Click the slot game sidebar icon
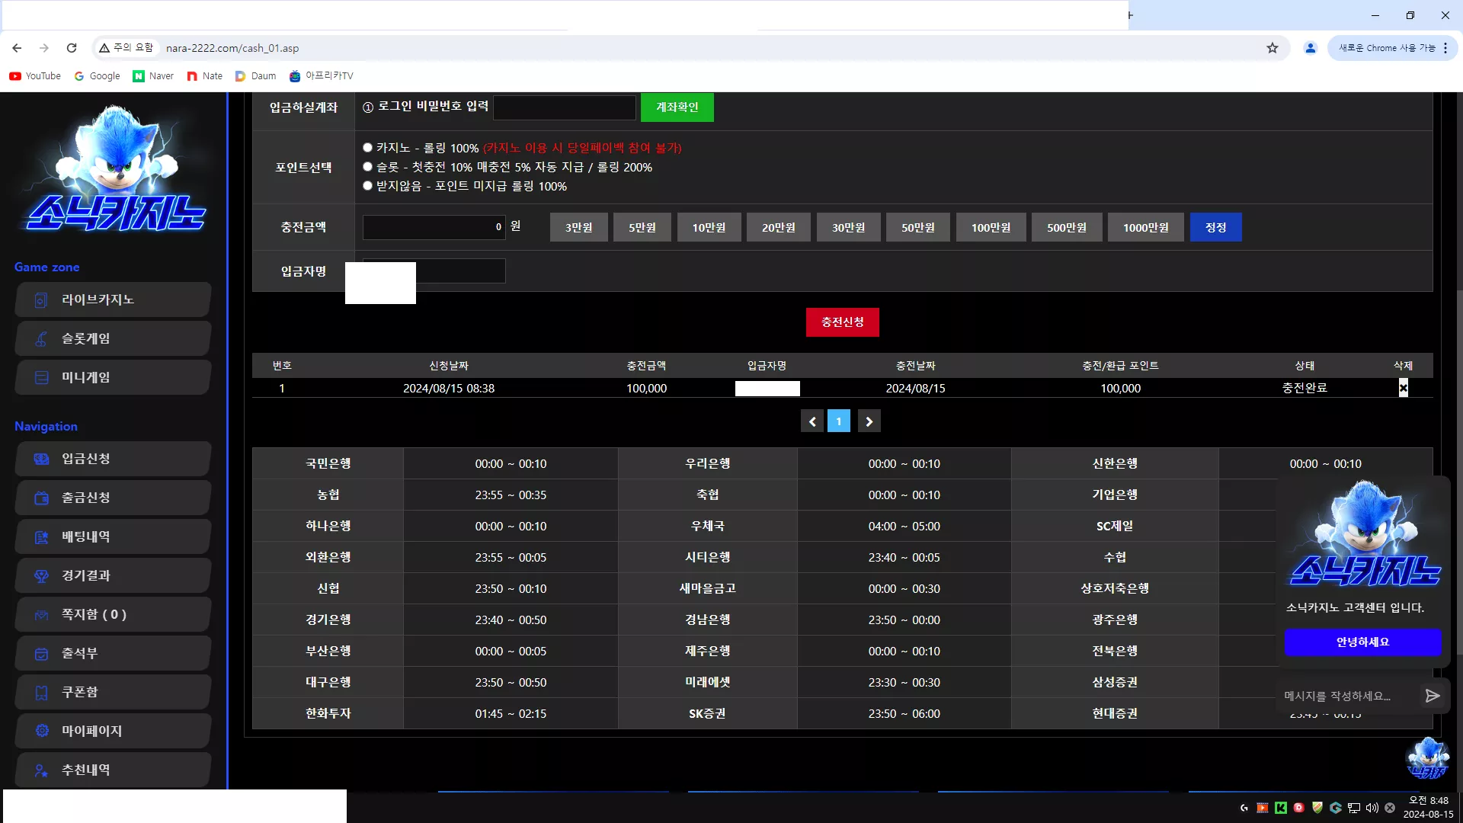The image size is (1463, 823). (x=41, y=339)
